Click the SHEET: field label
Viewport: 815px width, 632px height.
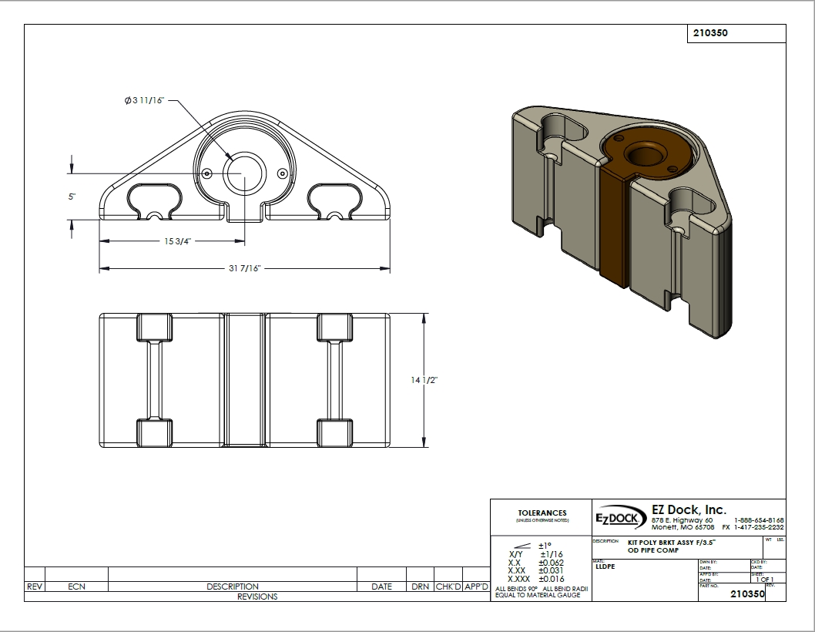[x=758, y=574]
